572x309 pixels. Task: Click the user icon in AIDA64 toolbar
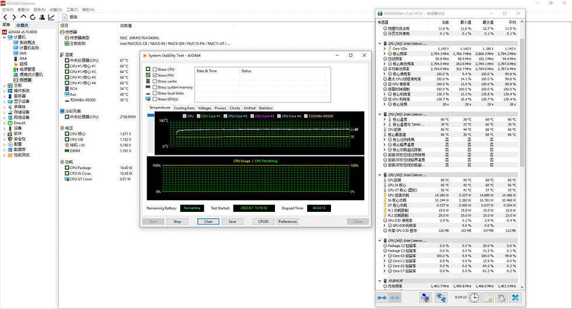pyautogui.click(x=41, y=17)
